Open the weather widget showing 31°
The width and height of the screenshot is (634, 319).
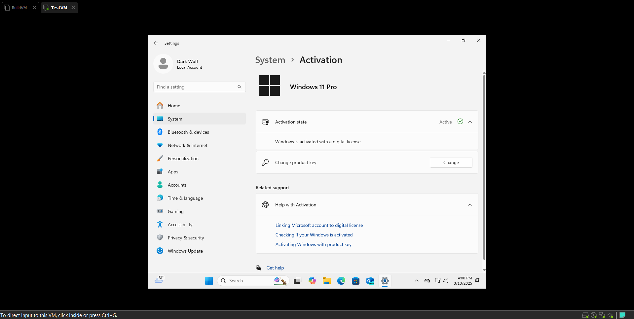(159, 280)
